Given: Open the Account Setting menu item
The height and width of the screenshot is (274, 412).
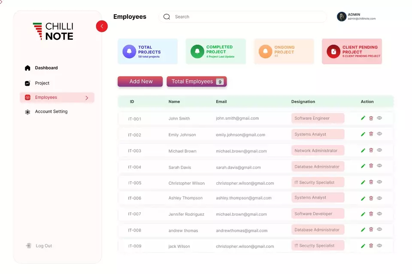Looking at the screenshot, I should [51, 111].
